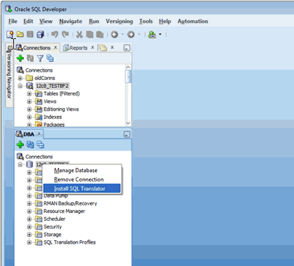Select the 12c8_TESTBF2 connection in Connections tree

point(52,86)
